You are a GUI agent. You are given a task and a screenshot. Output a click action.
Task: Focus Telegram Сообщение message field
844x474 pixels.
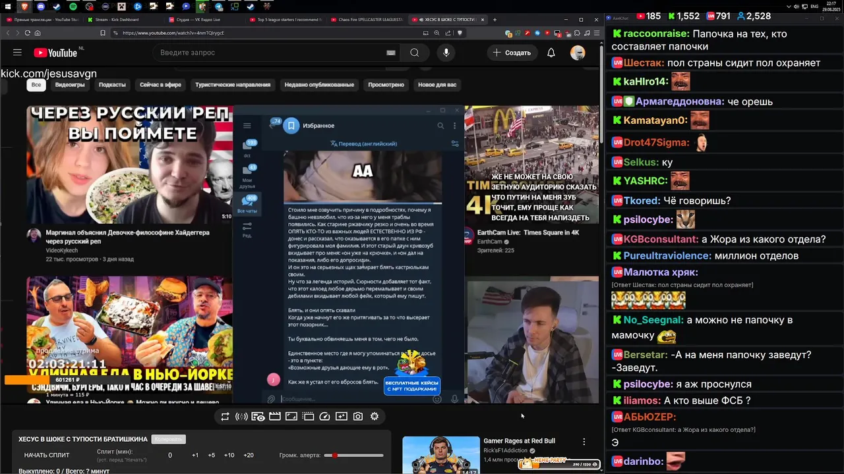[x=353, y=399]
